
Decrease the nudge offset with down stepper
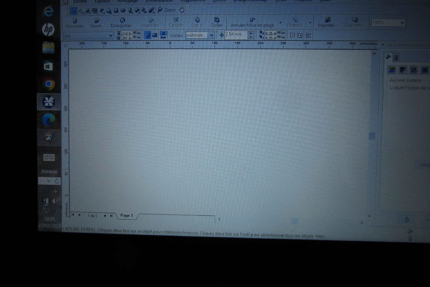click(x=251, y=37)
